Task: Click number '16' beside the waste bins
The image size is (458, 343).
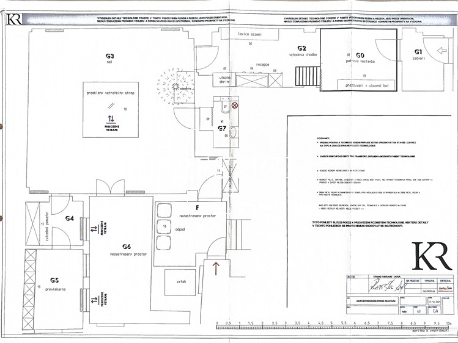Action: (x=164, y=226)
